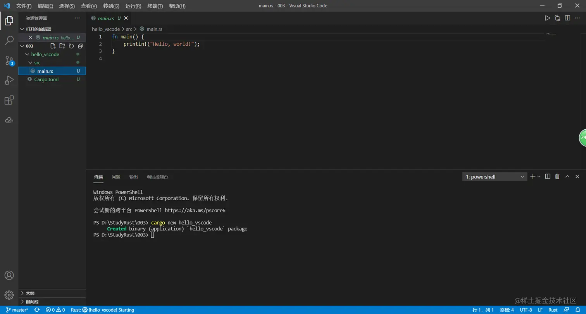586x314 pixels.
Task: Open the 编辑(E) menu
Action: pyautogui.click(x=46, y=6)
